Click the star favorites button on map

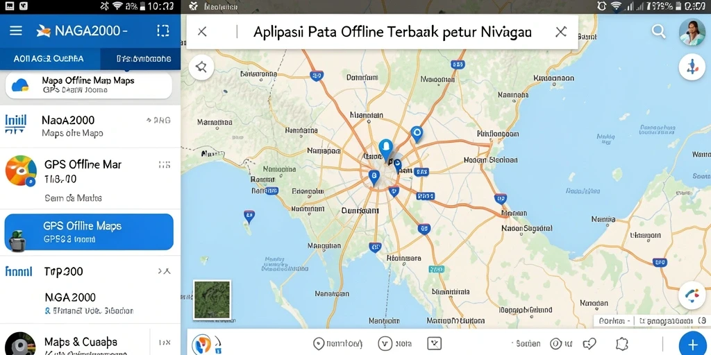[201, 67]
